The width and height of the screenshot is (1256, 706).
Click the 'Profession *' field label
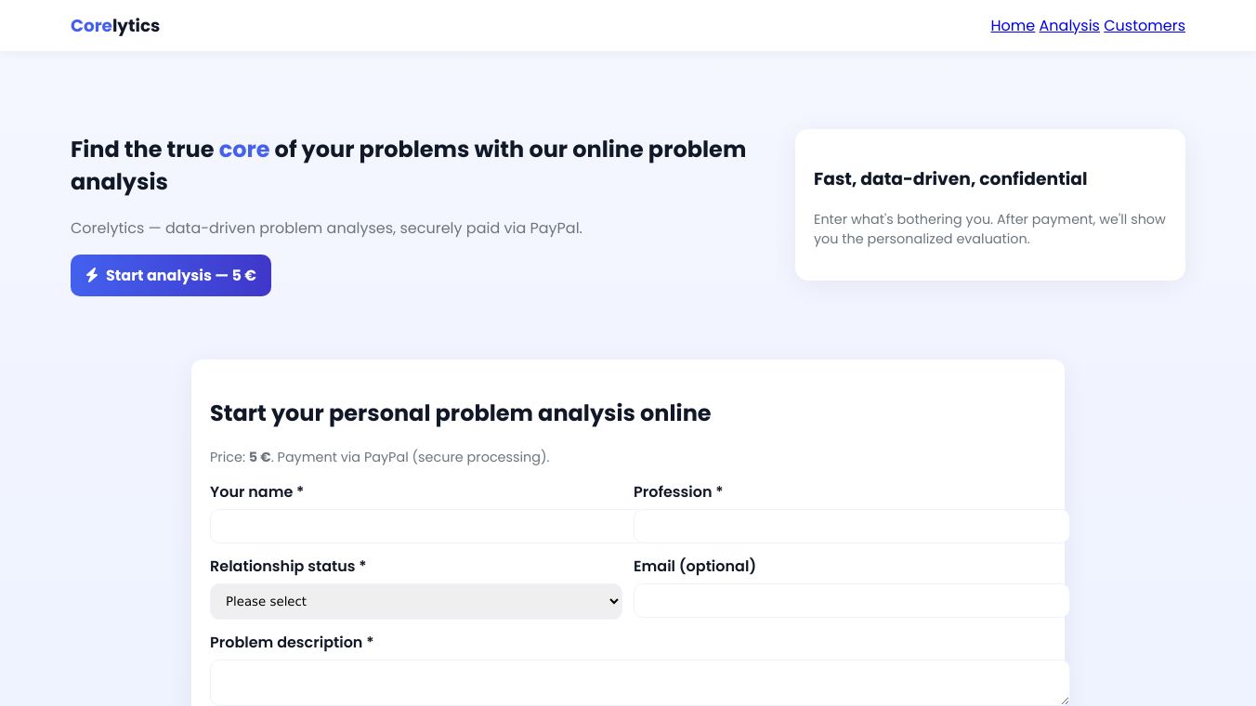pos(677,491)
